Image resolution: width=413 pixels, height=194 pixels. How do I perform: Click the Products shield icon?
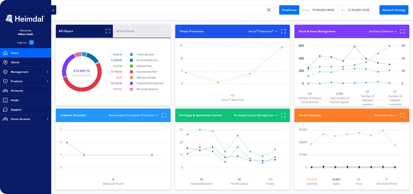point(5,81)
